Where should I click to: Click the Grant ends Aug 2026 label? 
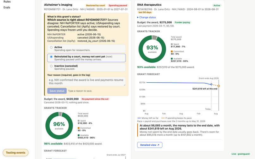coord(209,78)
